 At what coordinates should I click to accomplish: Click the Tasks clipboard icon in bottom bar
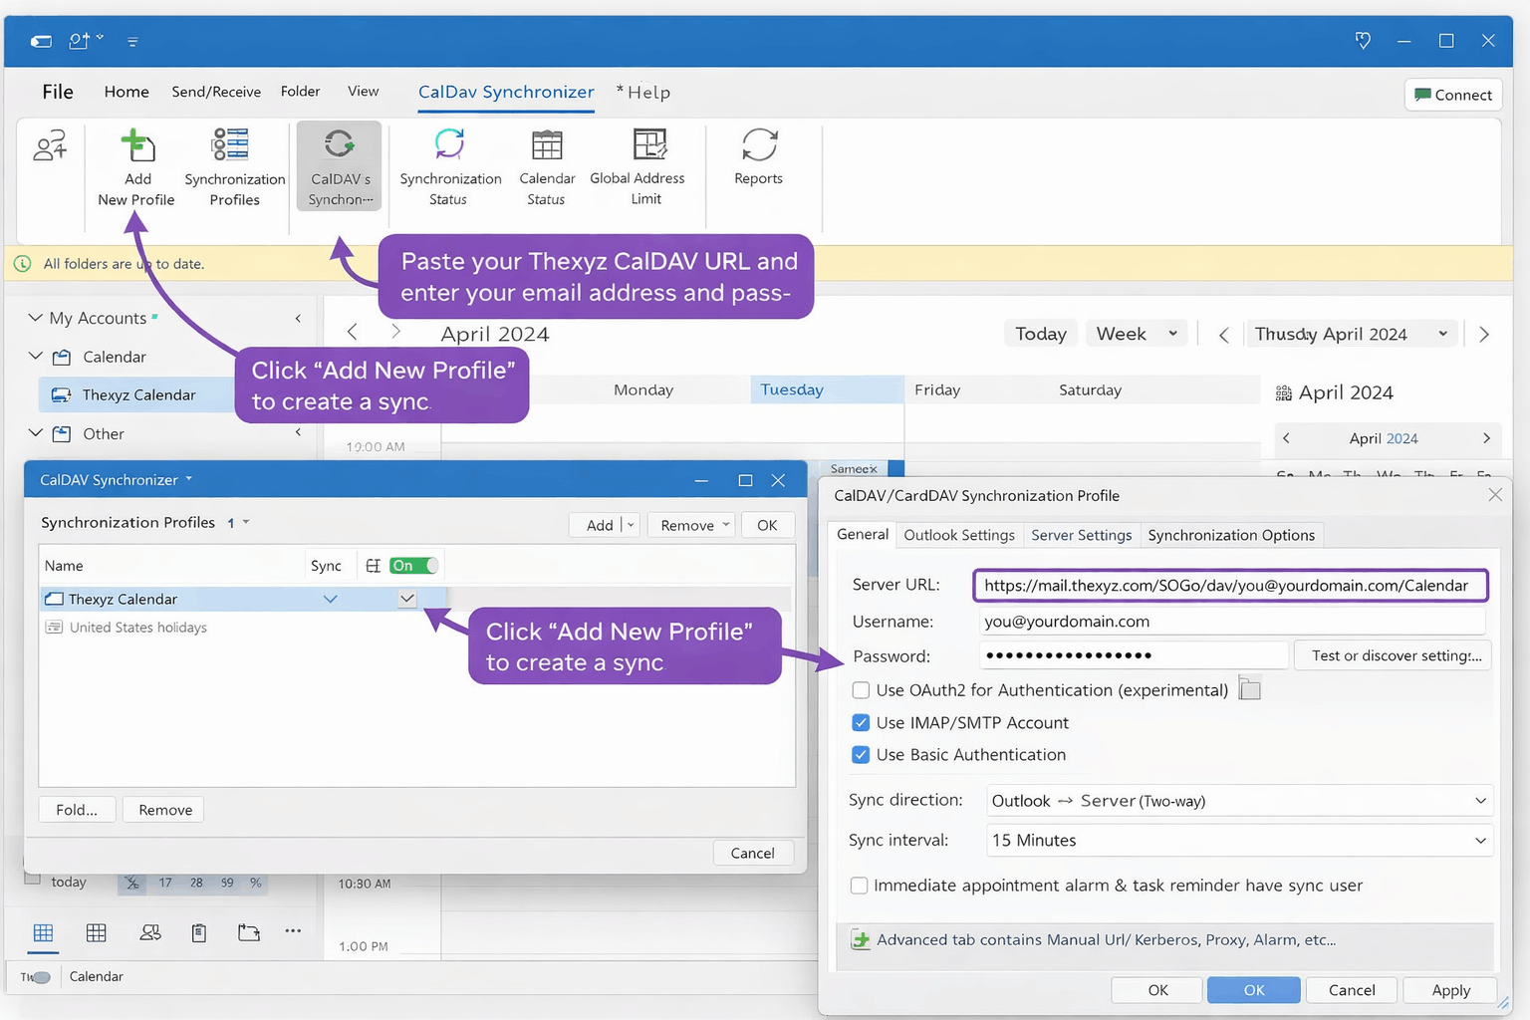[x=199, y=932]
